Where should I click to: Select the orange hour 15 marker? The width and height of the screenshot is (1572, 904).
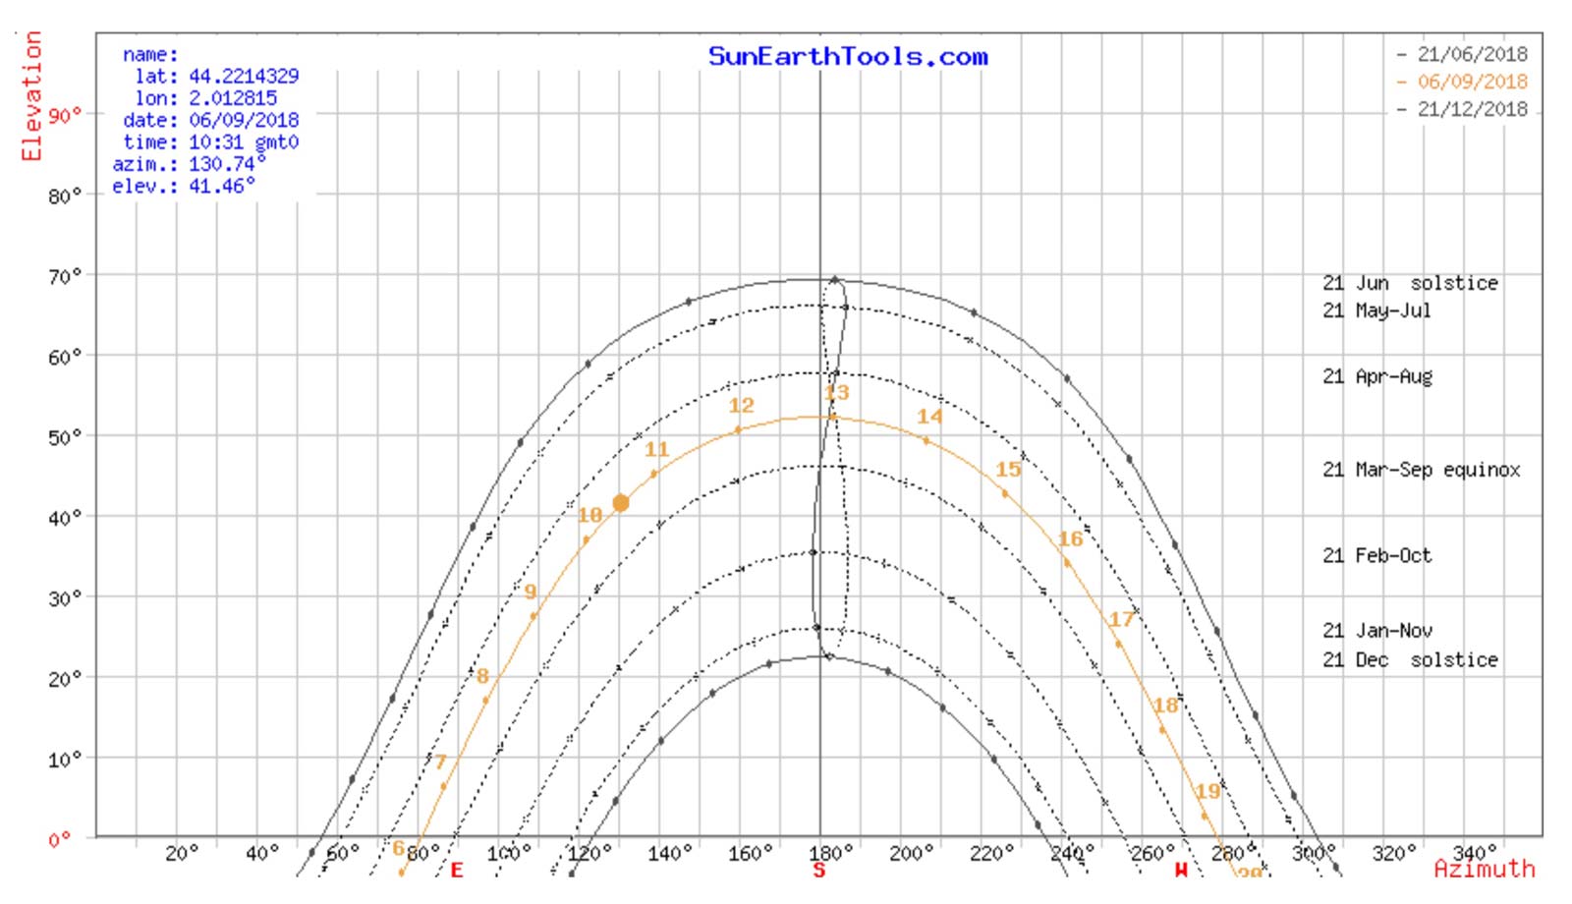pyautogui.click(x=1008, y=470)
